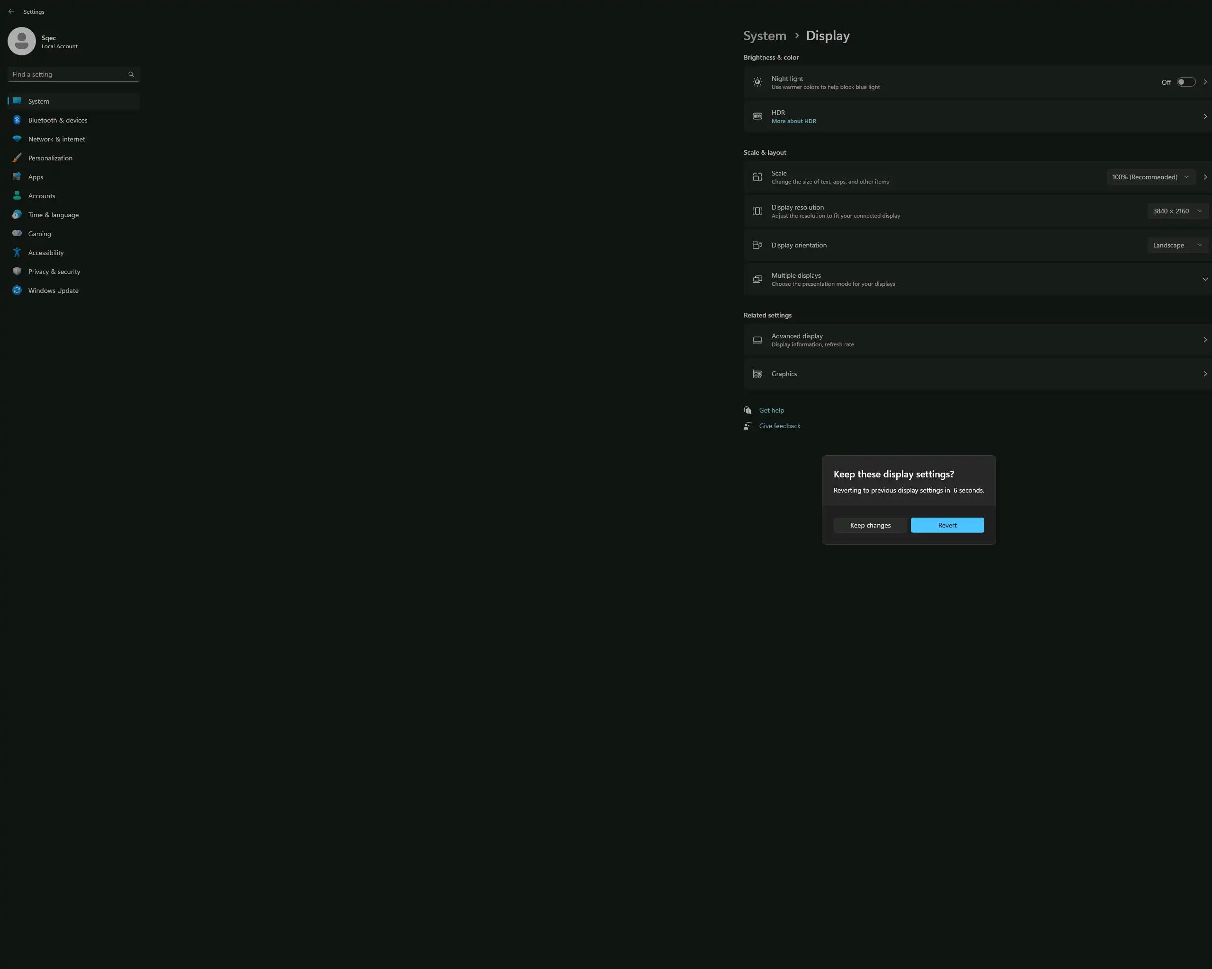1212x969 pixels.
Task: Open the Display orientation Landscape dropdown
Action: pos(1176,246)
